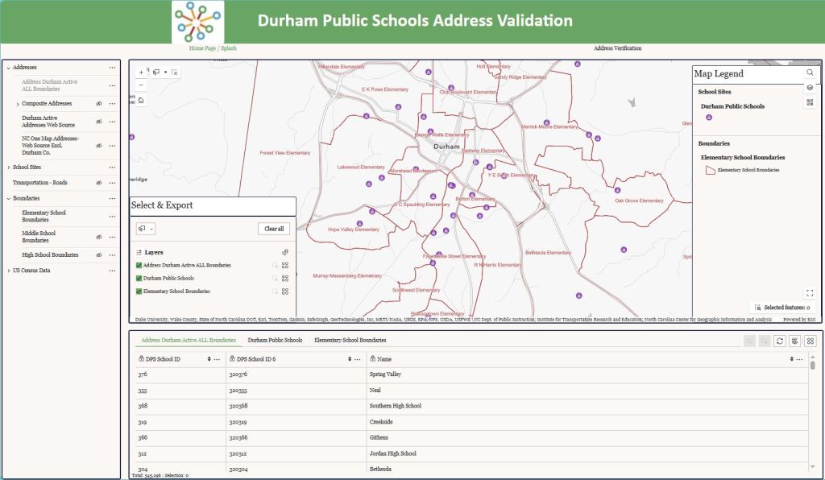Click the Clear all button
This screenshot has width=825, height=480.
click(274, 229)
